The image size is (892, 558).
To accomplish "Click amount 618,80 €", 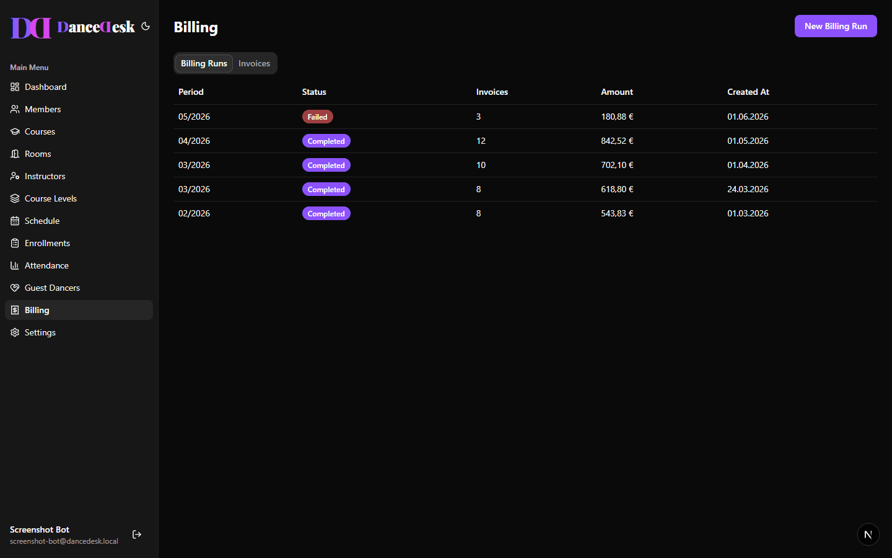I will click(617, 189).
